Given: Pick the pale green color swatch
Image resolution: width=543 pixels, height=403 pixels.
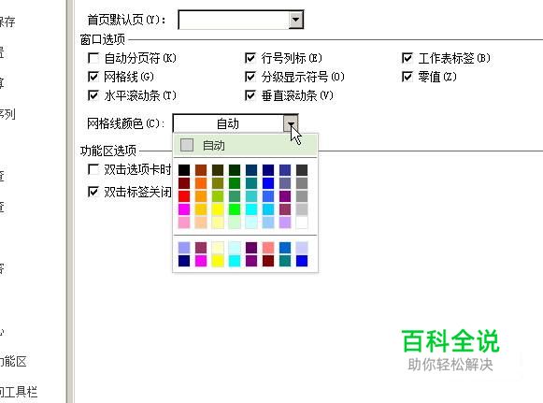Looking at the screenshot, I should (235, 223).
